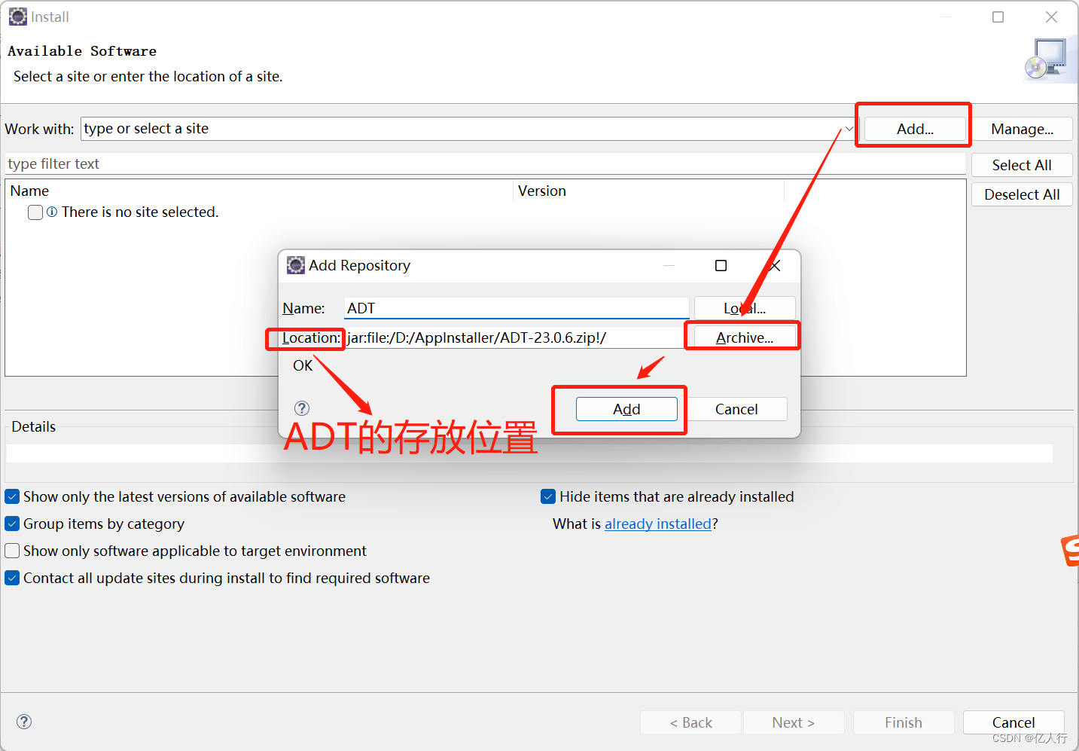This screenshot has width=1079, height=751.
Task: Click the Eclipse icon in Add Repository title bar
Action: pos(296,265)
